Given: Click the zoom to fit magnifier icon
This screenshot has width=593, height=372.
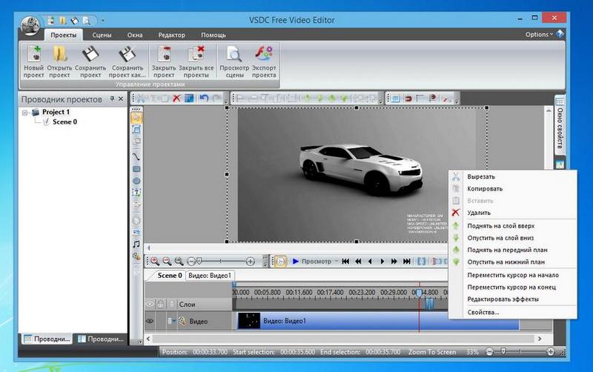Looking at the screenshot, I should (x=179, y=262).
